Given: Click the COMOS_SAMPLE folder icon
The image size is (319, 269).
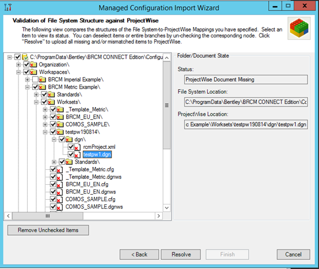Looking at the screenshot, I should coord(60,124).
